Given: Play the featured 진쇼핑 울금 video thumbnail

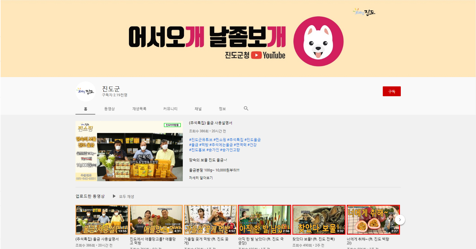Looking at the screenshot, I should click(x=129, y=151).
